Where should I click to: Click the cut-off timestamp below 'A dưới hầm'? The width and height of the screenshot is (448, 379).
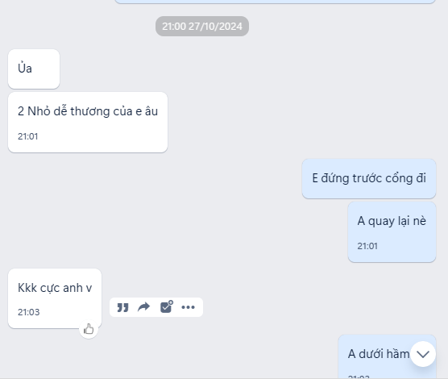point(359,377)
